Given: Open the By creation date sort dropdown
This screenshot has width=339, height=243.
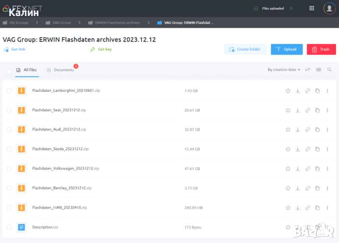Looking at the screenshot, I should click(284, 70).
